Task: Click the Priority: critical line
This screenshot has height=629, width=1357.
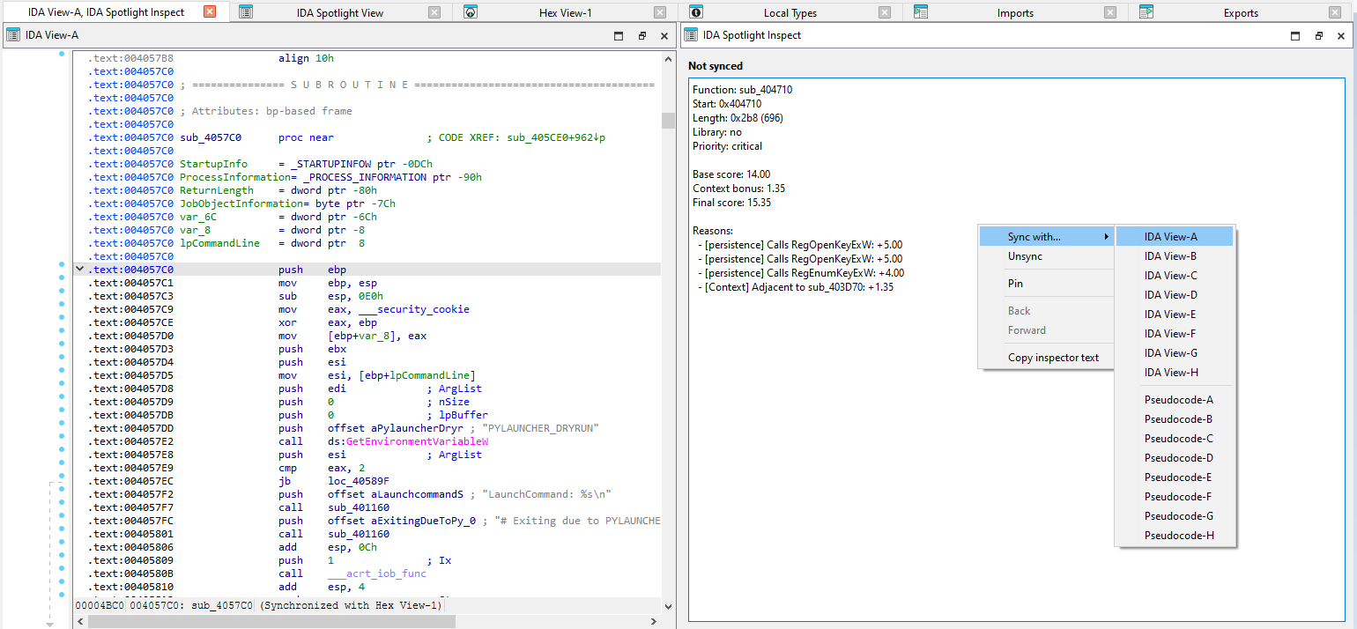Action: click(728, 146)
